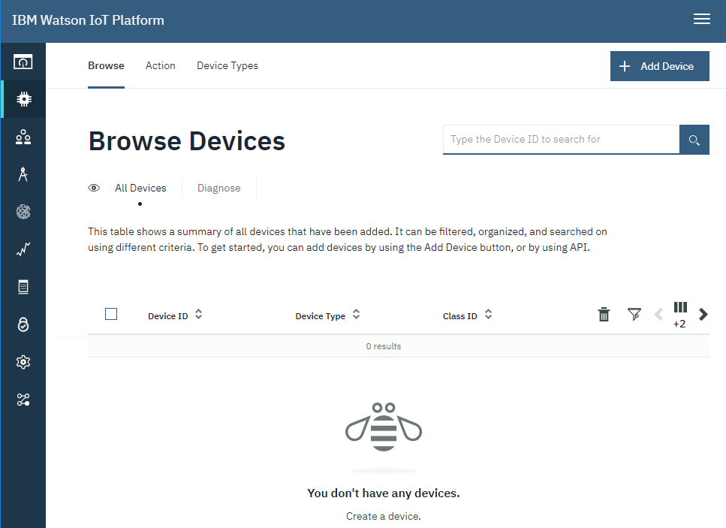Open the Action tab

(x=160, y=65)
